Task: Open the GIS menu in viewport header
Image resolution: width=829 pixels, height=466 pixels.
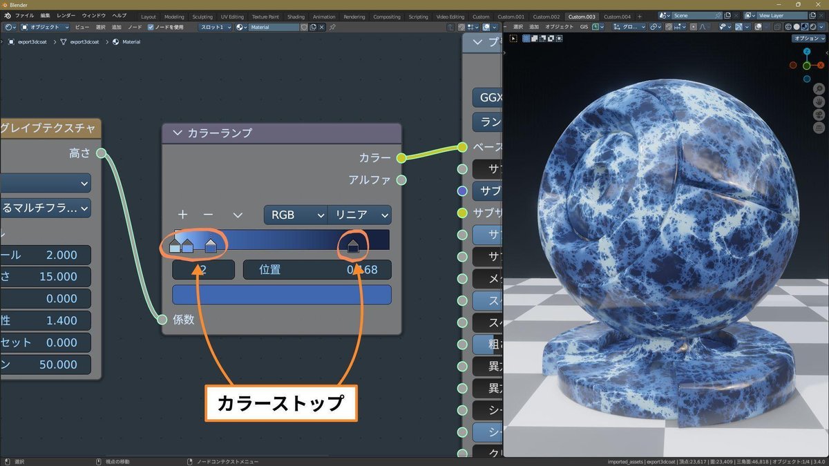Action: click(584, 27)
